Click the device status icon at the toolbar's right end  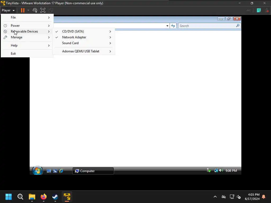click(x=267, y=10)
